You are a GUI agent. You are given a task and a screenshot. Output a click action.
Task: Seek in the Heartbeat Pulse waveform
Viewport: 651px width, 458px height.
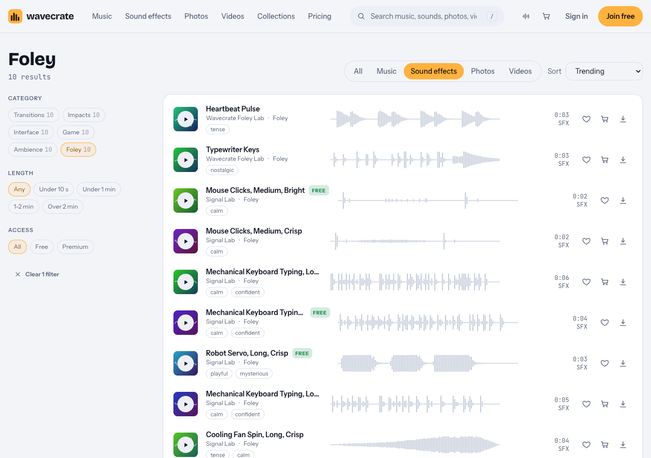(415, 119)
